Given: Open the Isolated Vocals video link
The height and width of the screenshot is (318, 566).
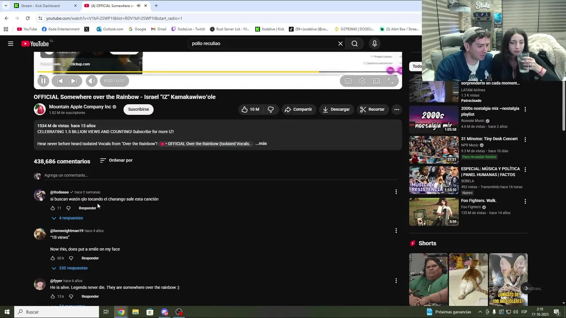Looking at the screenshot, I should (206, 144).
